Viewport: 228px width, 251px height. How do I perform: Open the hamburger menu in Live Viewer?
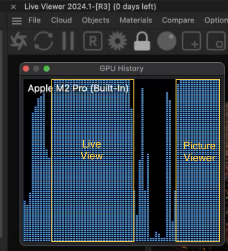[17, 21]
